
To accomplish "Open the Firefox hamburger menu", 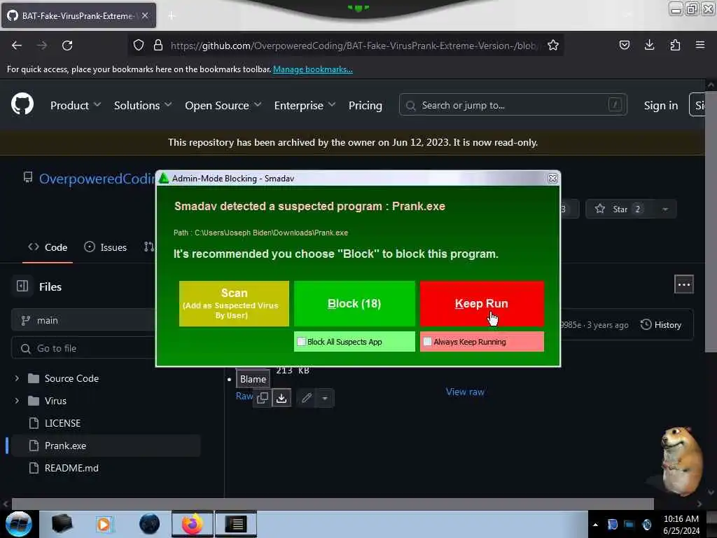I will [700, 46].
